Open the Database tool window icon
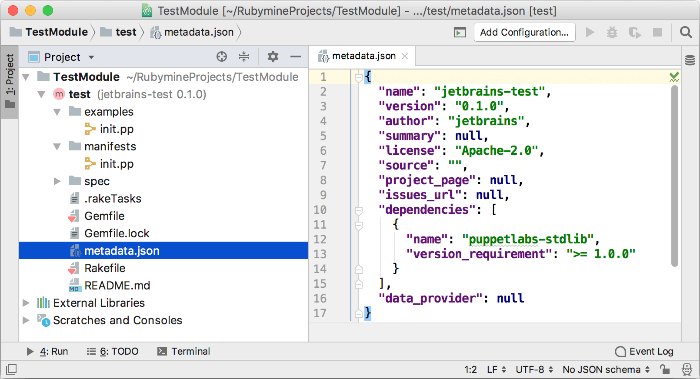 click(x=690, y=60)
